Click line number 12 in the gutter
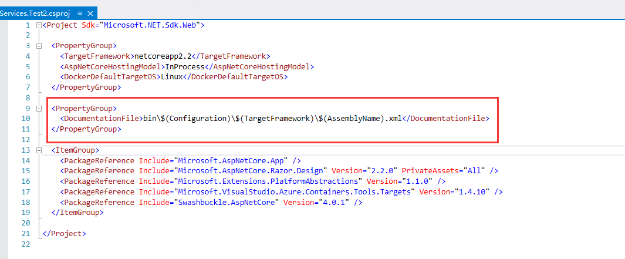This screenshot has width=625, height=259. 25,139
